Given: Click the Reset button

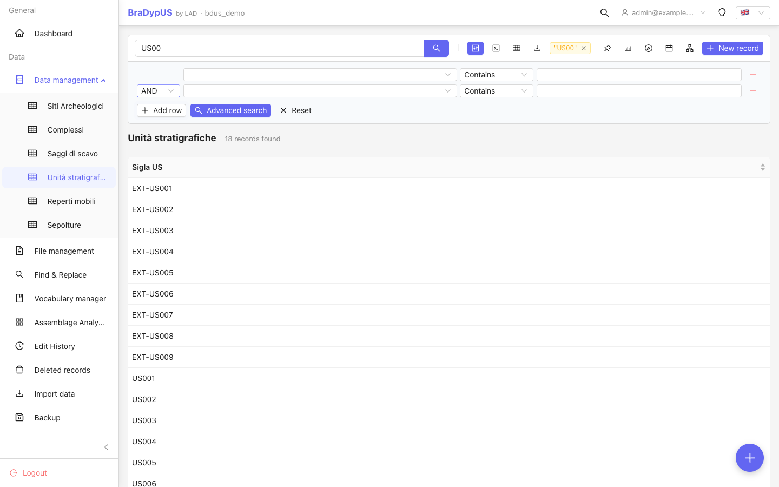Looking at the screenshot, I should [x=295, y=110].
